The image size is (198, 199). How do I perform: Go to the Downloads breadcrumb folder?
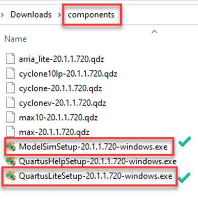31,15
